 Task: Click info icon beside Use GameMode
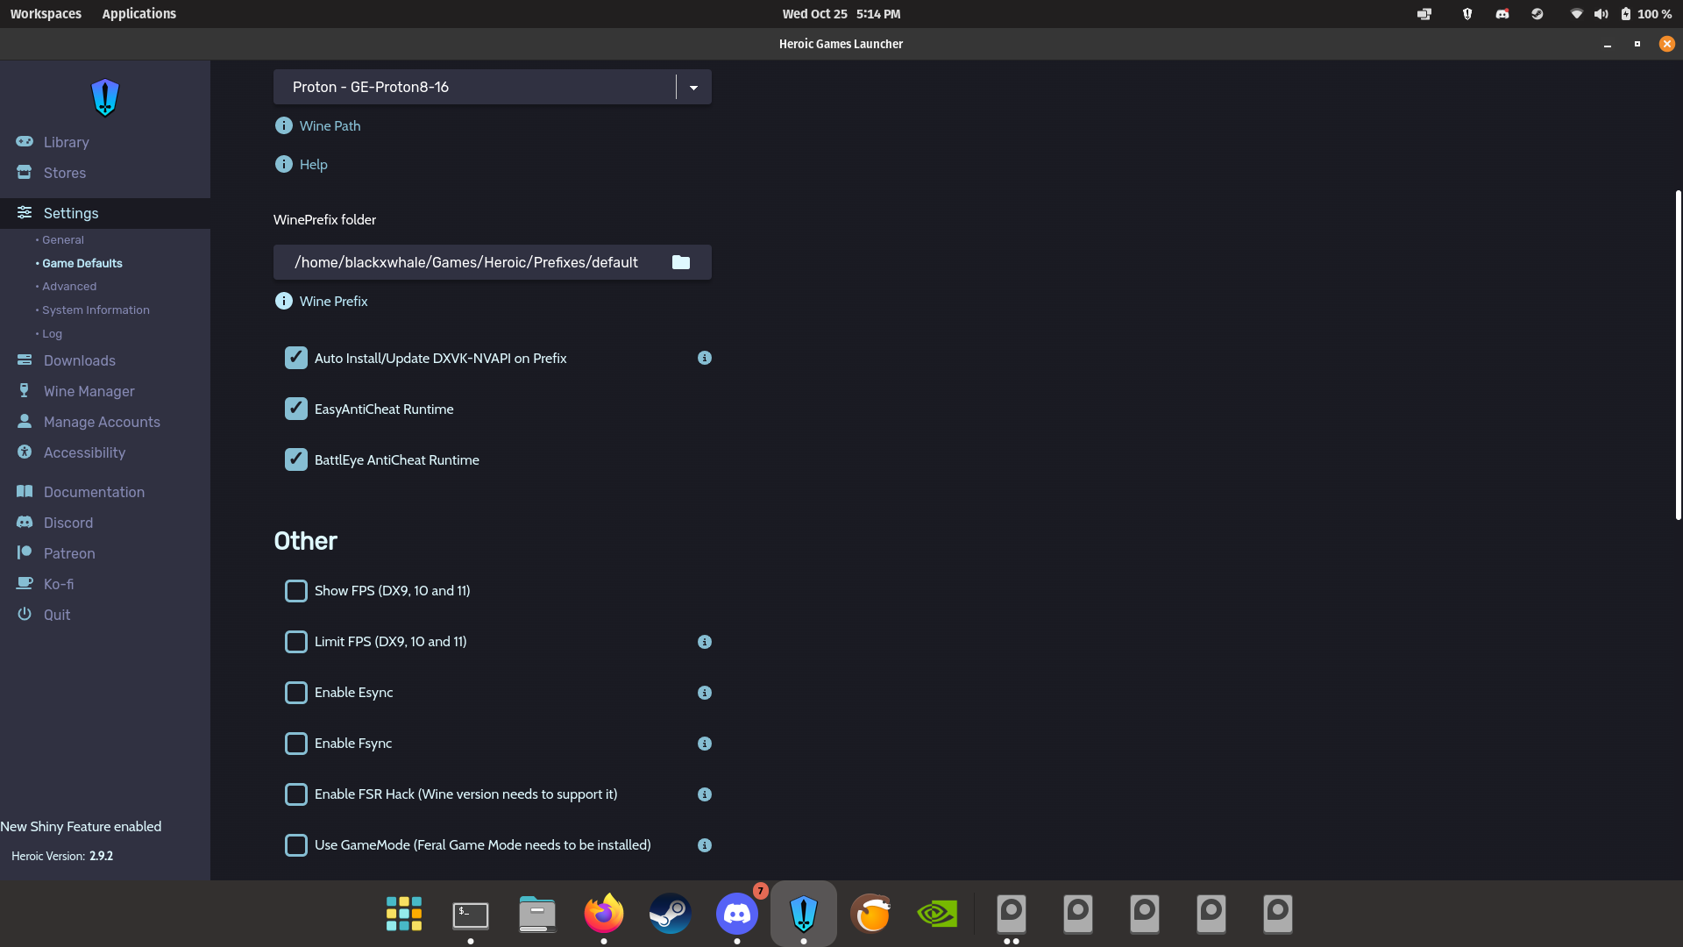(x=704, y=845)
